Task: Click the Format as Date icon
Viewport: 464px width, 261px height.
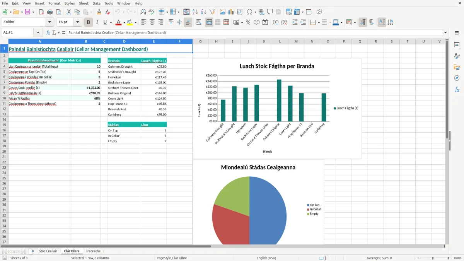Action: [265, 22]
